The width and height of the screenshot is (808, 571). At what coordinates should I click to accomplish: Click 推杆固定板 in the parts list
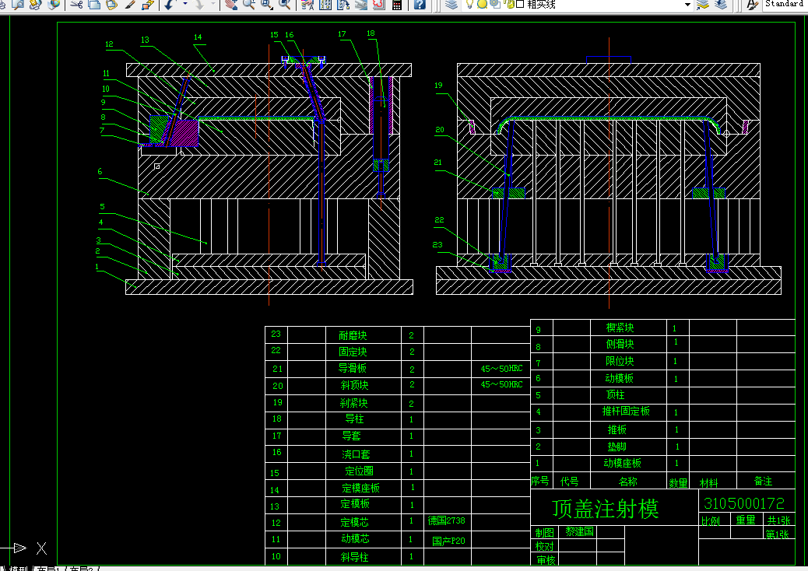[x=626, y=411]
